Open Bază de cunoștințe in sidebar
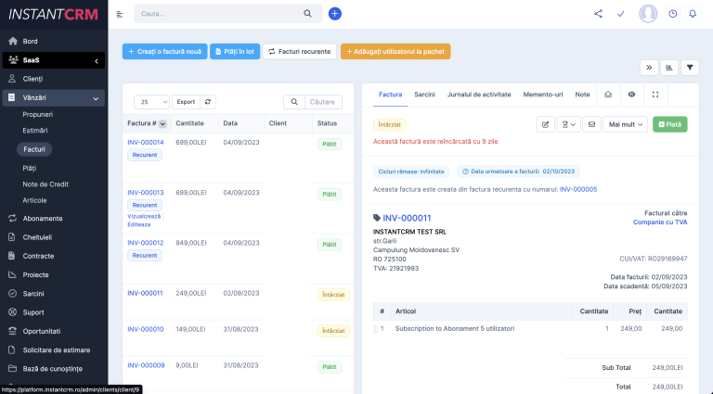The height and width of the screenshot is (394, 713). pos(52,369)
